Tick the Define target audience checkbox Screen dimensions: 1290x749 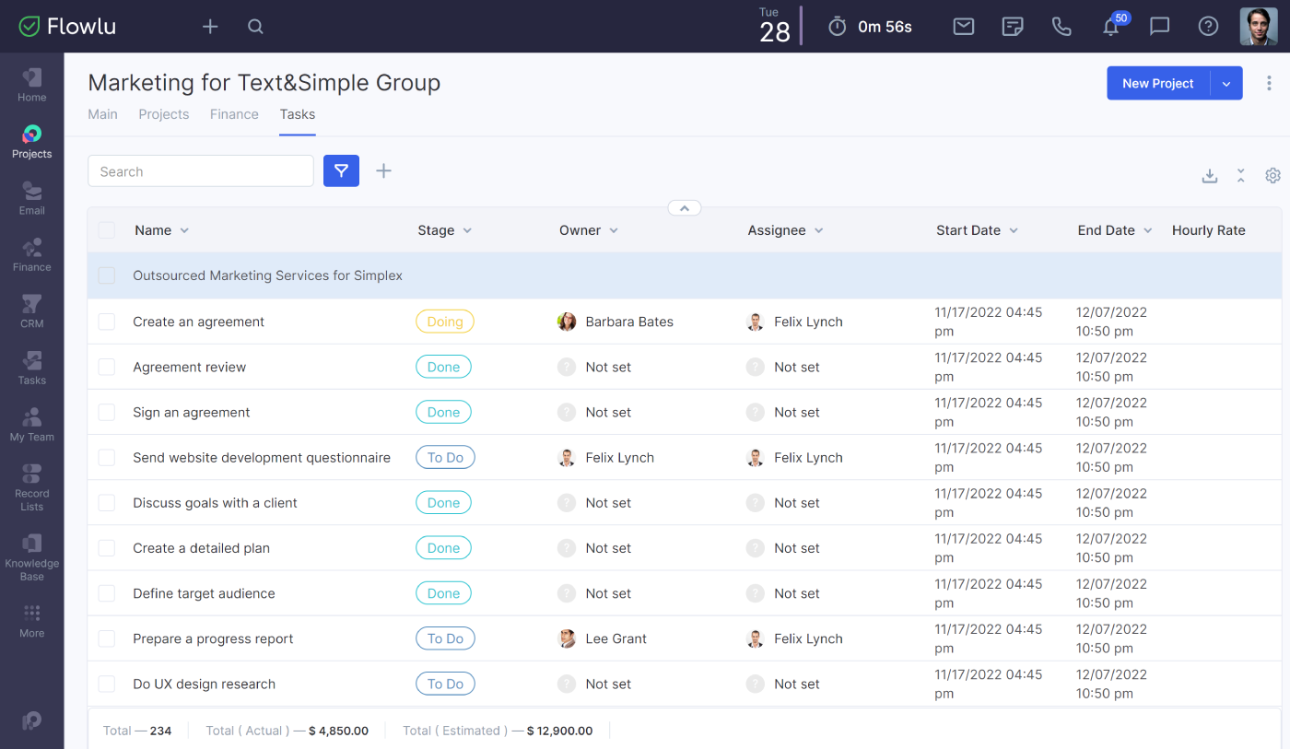click(x=107, y=593)
